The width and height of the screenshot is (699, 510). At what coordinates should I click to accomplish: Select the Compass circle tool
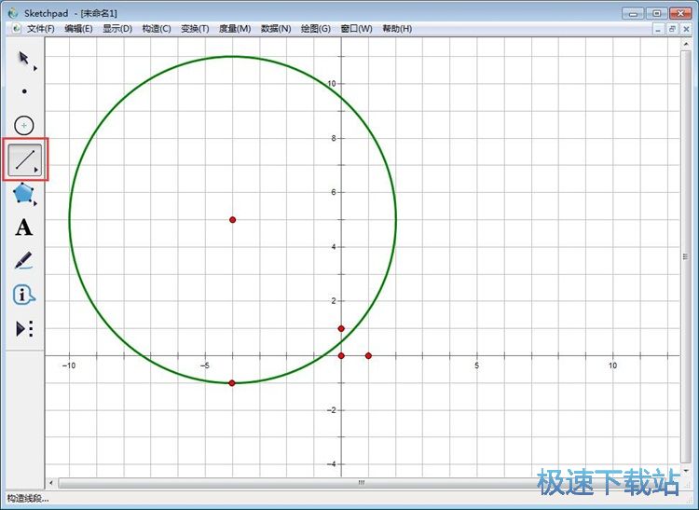click(x=24, y=125)
